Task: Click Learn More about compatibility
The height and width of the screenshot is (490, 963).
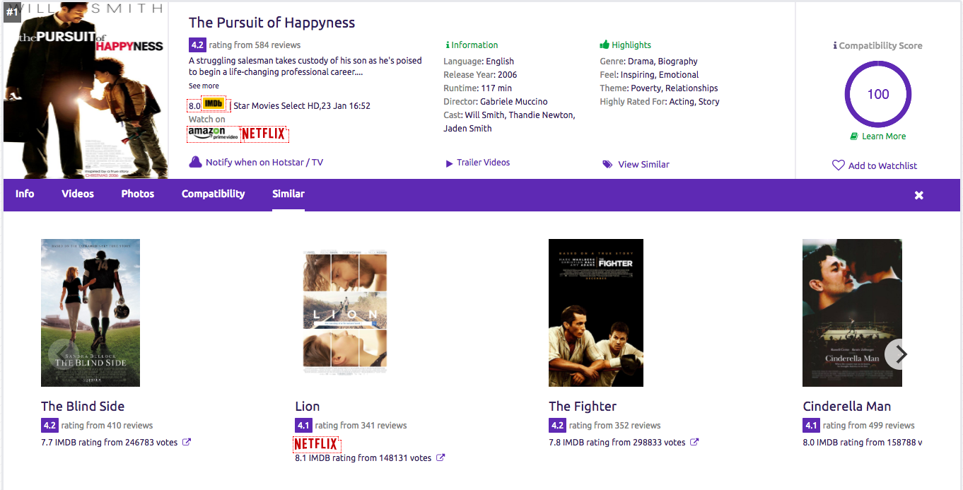Action: (x=884, y=136)
